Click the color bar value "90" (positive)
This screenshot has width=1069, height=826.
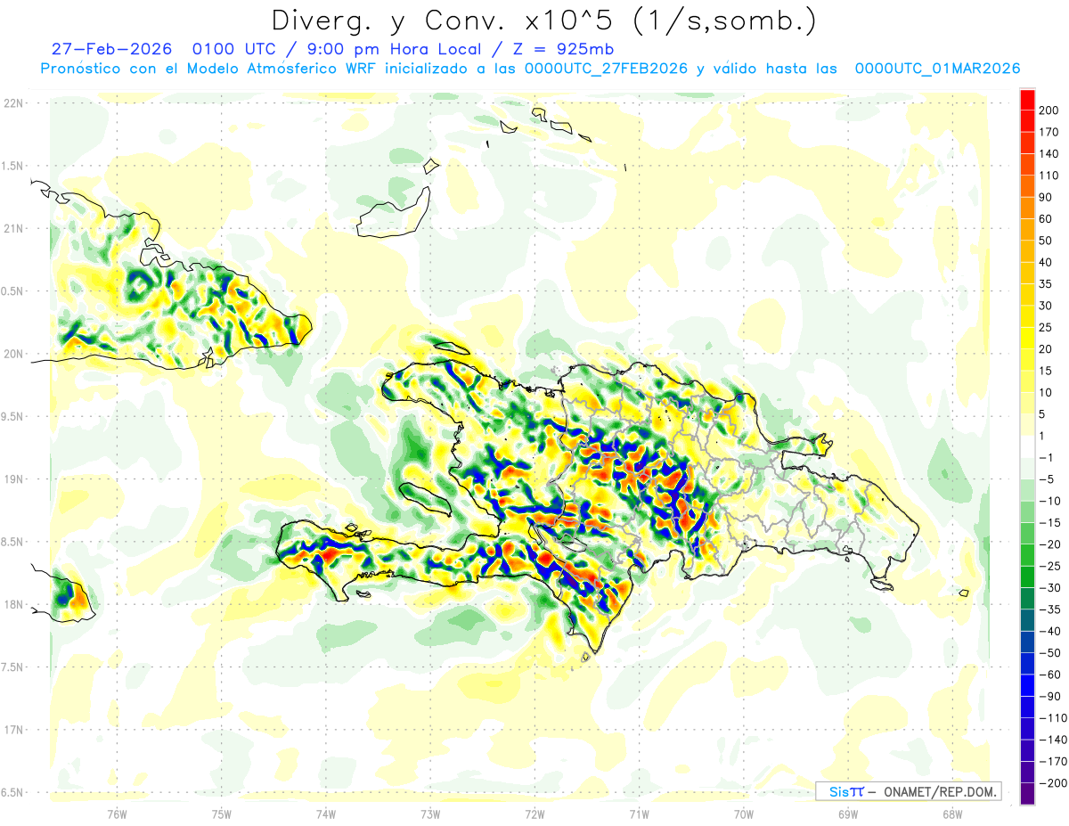1047,197
